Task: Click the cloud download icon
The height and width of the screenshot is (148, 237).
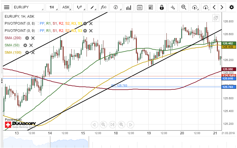Action: [x=206, y=7]
